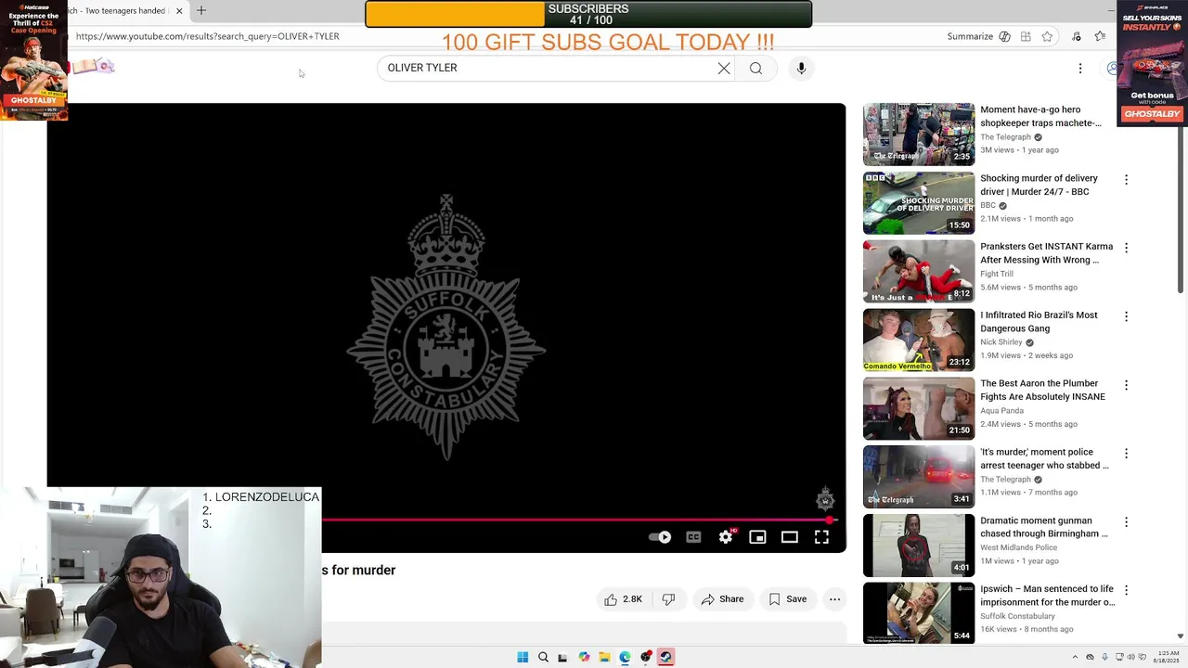The image size is (1188, 668).
Task: Click the West Midlands Police channel name
Action: click(1019, 547)
